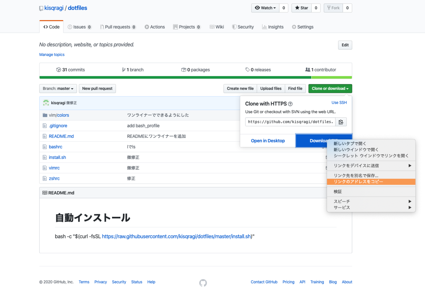The image size is (425, 298).
Task: Click Find file button
Action: click(295, 89)
